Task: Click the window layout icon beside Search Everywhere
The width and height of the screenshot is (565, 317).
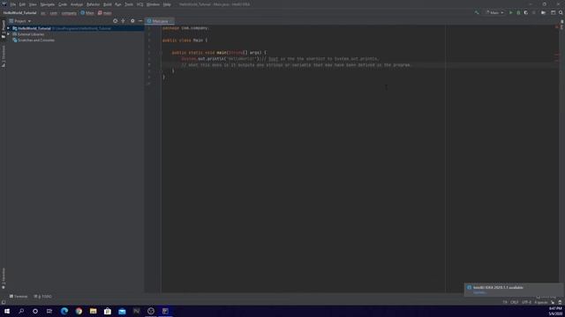Action: pos(554,12)
